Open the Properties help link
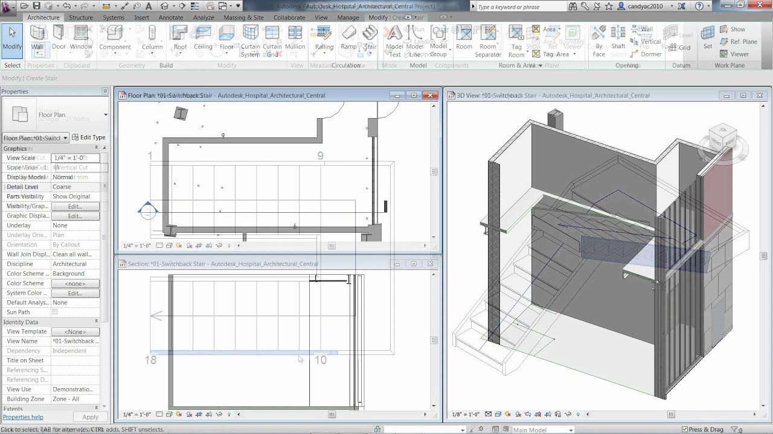The width and height of the screenshot is (773, 434). [x=23, y=417]
